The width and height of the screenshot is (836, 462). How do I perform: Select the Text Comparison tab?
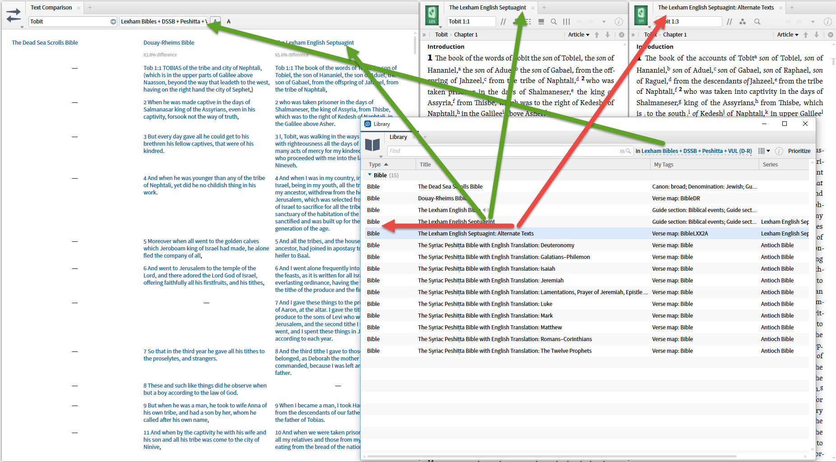(51, 8)
